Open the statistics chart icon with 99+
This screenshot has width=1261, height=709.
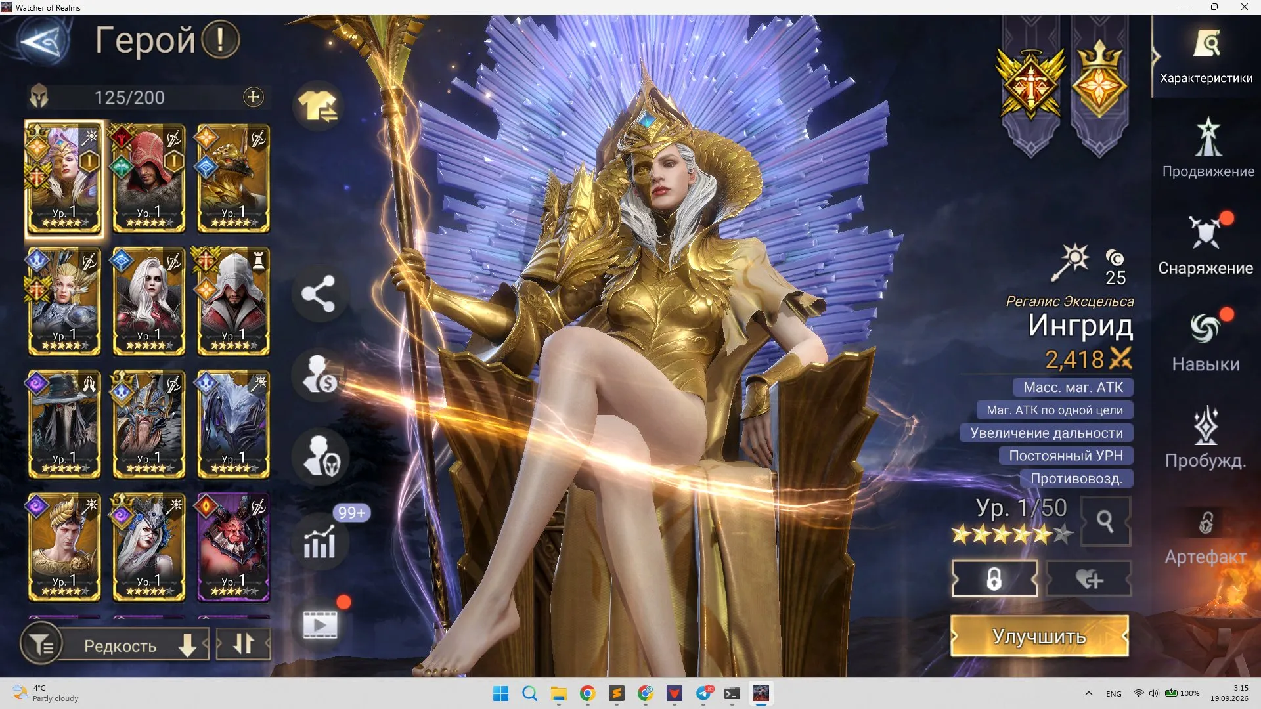click(x=320, y=542)
